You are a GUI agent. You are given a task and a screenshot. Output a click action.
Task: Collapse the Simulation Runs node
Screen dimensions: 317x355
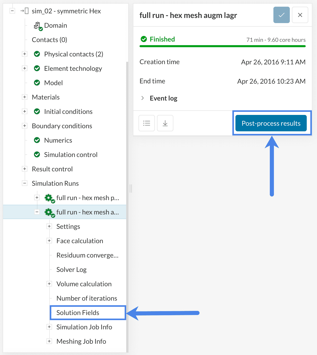25,183
